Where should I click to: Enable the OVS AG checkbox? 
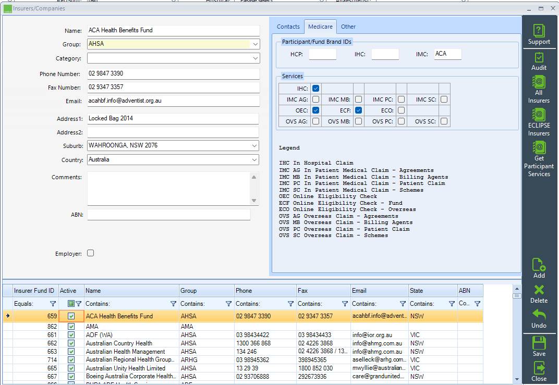(316, 121)
